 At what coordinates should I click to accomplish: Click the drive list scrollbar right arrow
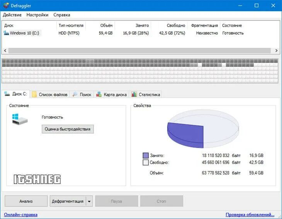[x=277, y=51]
